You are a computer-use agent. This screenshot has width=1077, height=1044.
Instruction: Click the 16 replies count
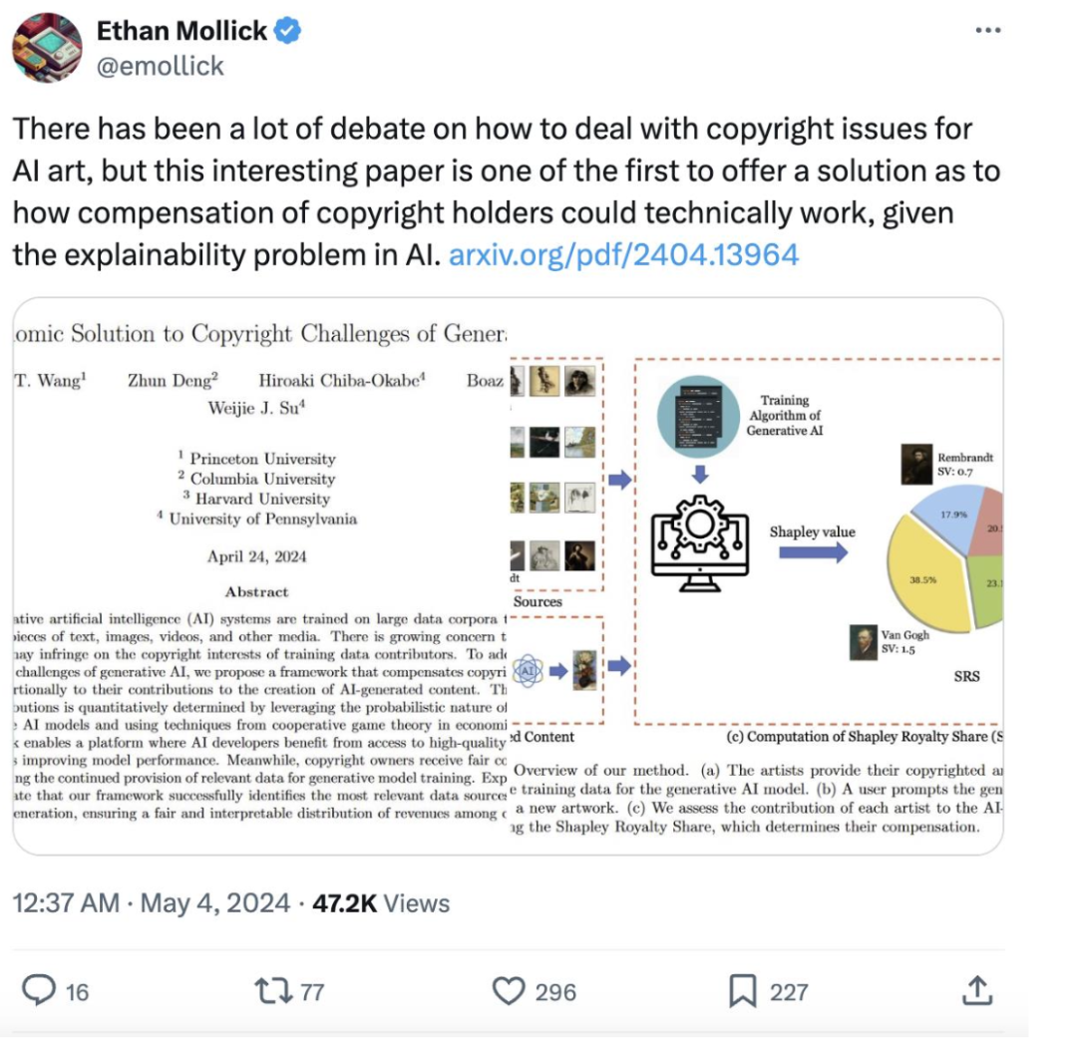(x=77, y=992)
